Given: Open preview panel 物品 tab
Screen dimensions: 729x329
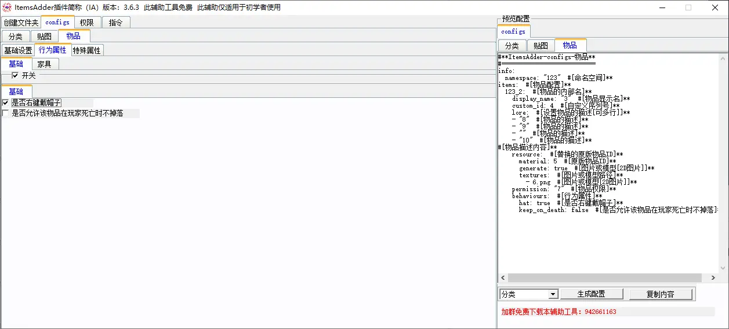Looking at the screenshot, I should tap(570, 45).
